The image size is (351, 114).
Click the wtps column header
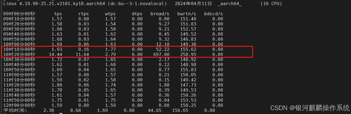[111, 14]
